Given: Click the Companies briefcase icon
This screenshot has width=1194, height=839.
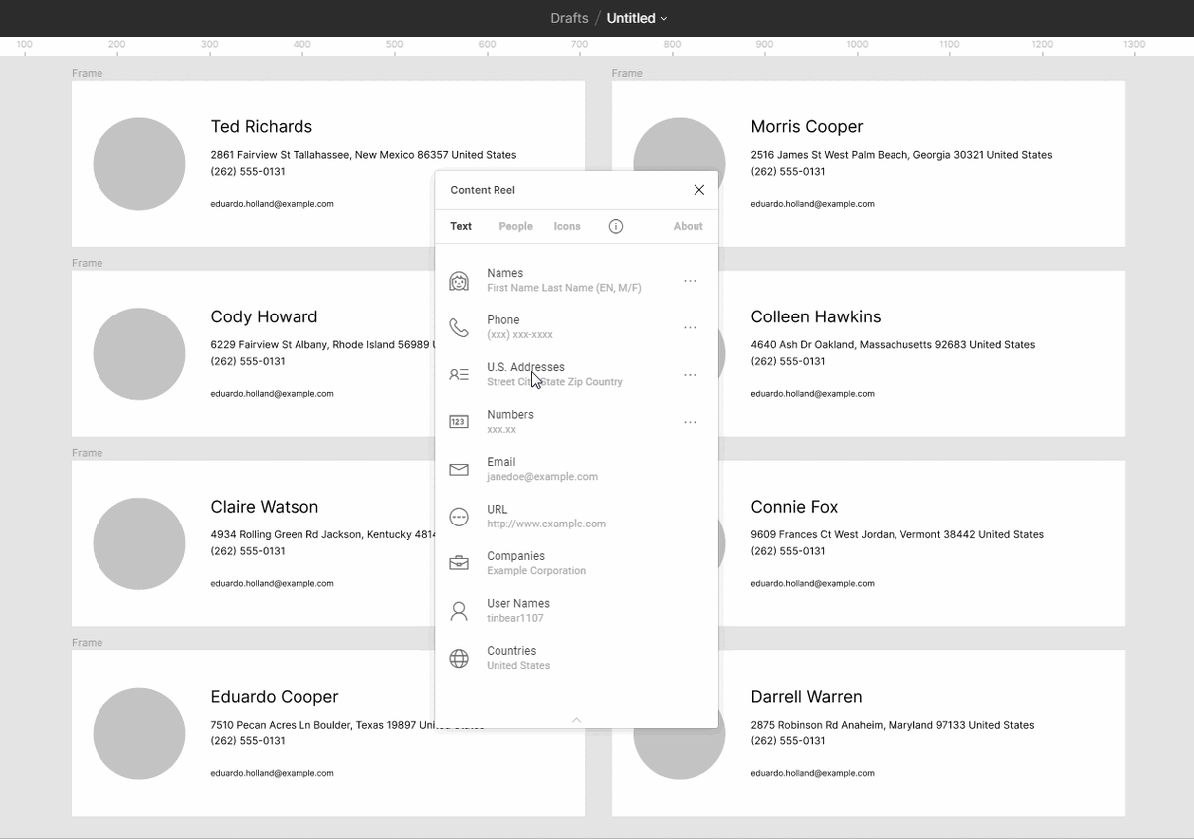Looking at the screenshot, I should click(x=459, y=563).
